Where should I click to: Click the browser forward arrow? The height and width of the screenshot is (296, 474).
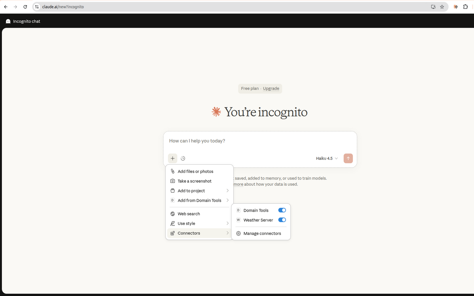[15, 7]
